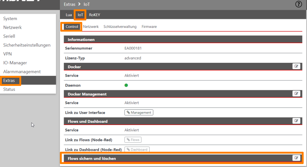Screen dimensions: 307x167
Task: Expand the Flows sichern und löschen section
Action: pyautogui.click(x=92, y=158)
